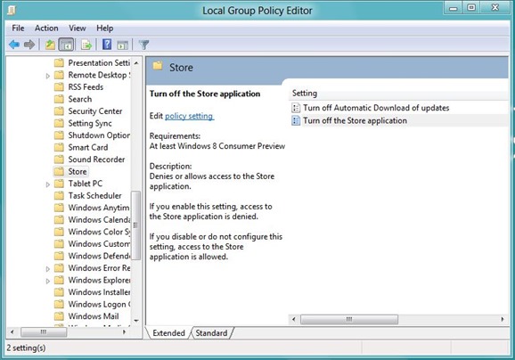Click the Search folder icon in the tree
This screenshot has width=515, height=360.
pos(59,99)
